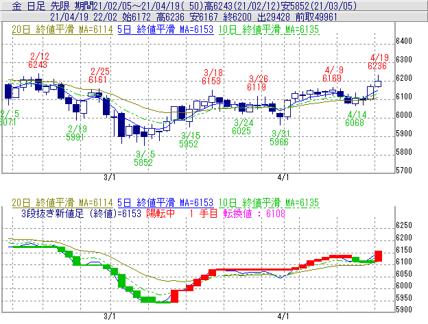Click the 2/19 5991 low price label

(x=76, y=133)
